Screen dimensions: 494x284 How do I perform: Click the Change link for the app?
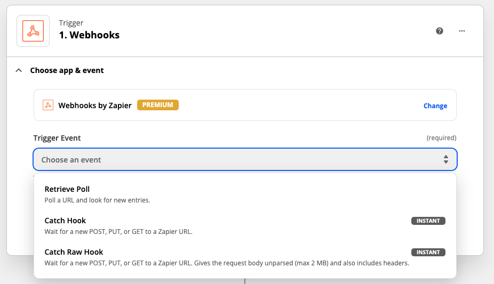[435, 106]
